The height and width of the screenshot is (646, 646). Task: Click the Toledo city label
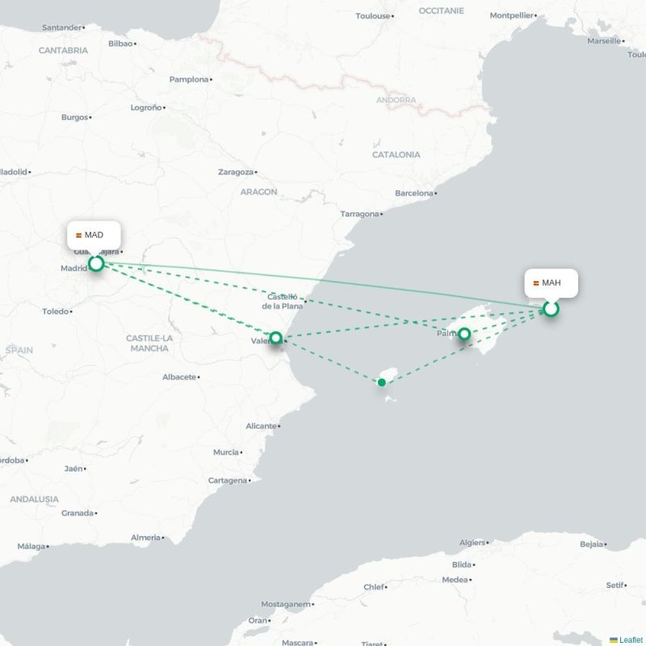[55, 311]
